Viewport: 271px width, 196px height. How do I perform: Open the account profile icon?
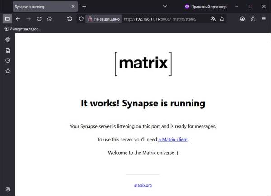coord(243,19)
